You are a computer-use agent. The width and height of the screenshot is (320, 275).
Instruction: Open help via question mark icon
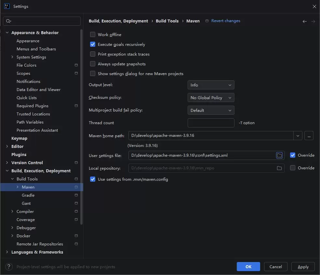[x=9, y=267]
